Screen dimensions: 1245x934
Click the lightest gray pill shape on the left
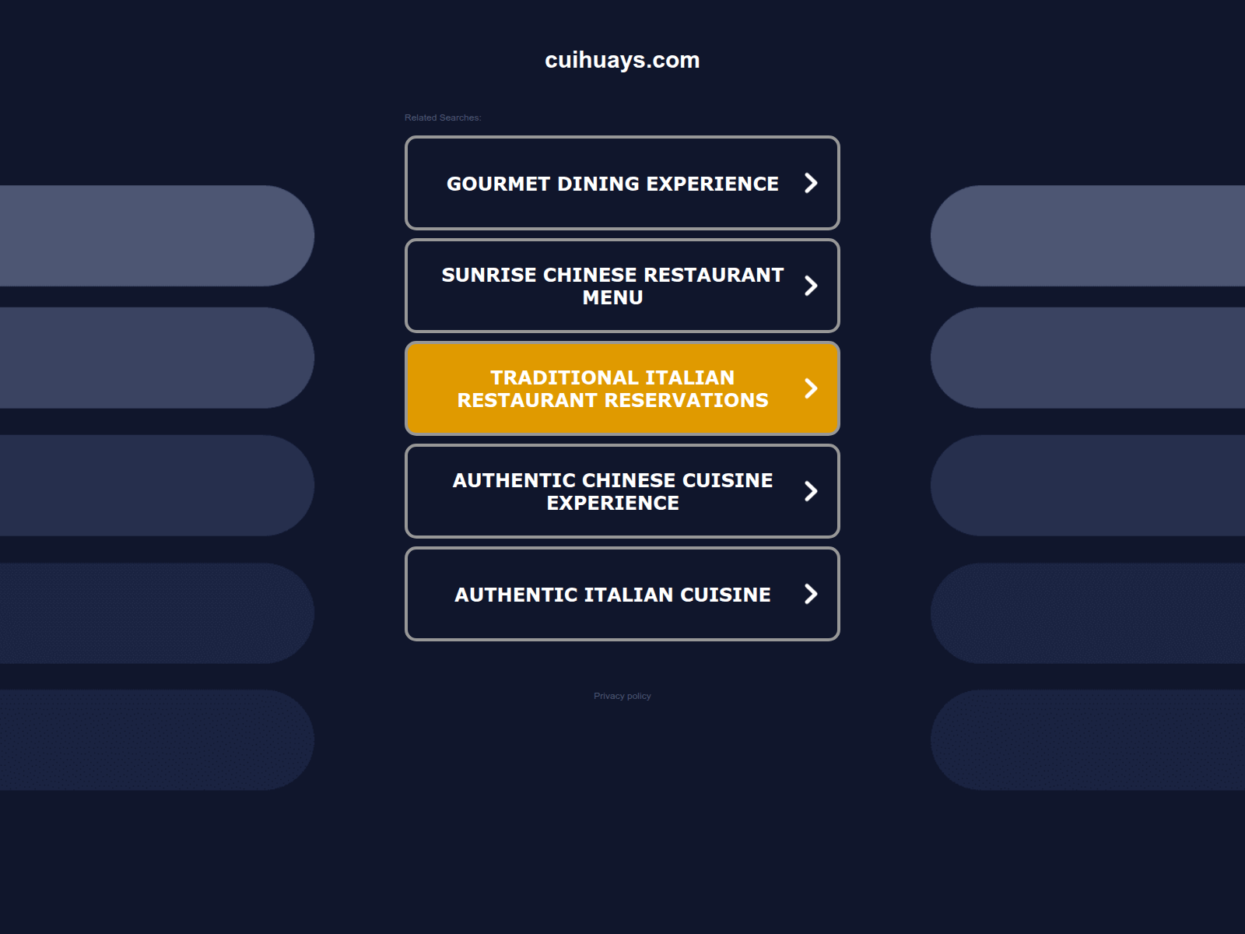(x=156, y=236)
